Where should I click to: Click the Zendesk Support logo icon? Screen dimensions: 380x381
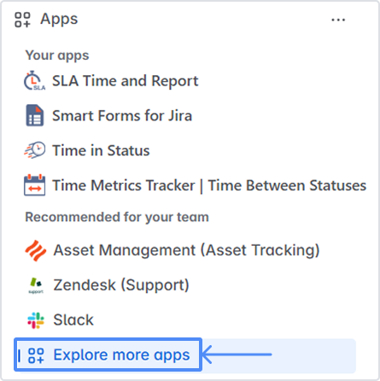pyautogui.click(x=36, y=285)
